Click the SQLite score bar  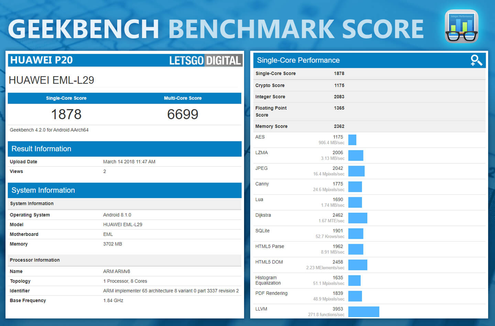pyautogui.click(x=356, y=234)
